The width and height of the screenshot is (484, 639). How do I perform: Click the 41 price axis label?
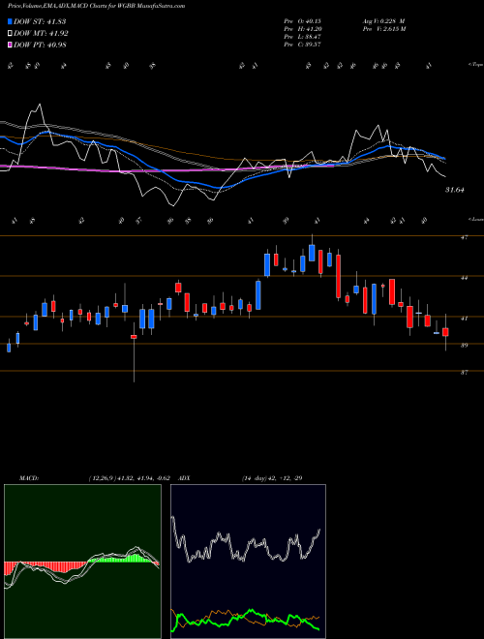pos(464,319)
